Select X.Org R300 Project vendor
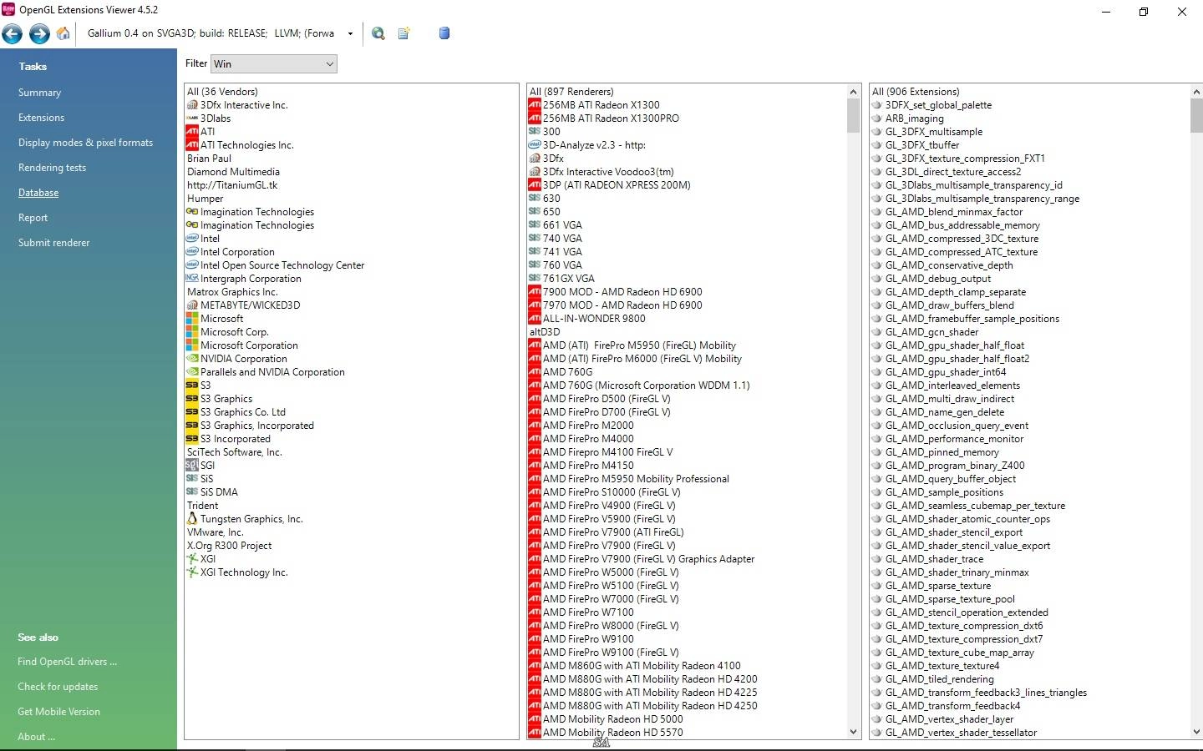 pos(230,546)
